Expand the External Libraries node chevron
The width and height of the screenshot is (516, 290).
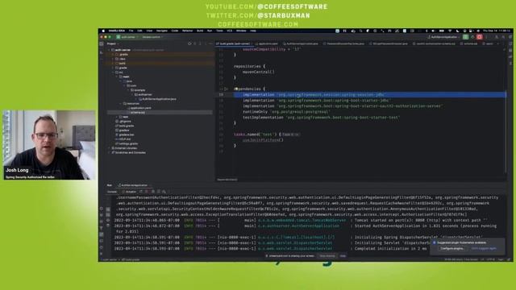point(110,148)
